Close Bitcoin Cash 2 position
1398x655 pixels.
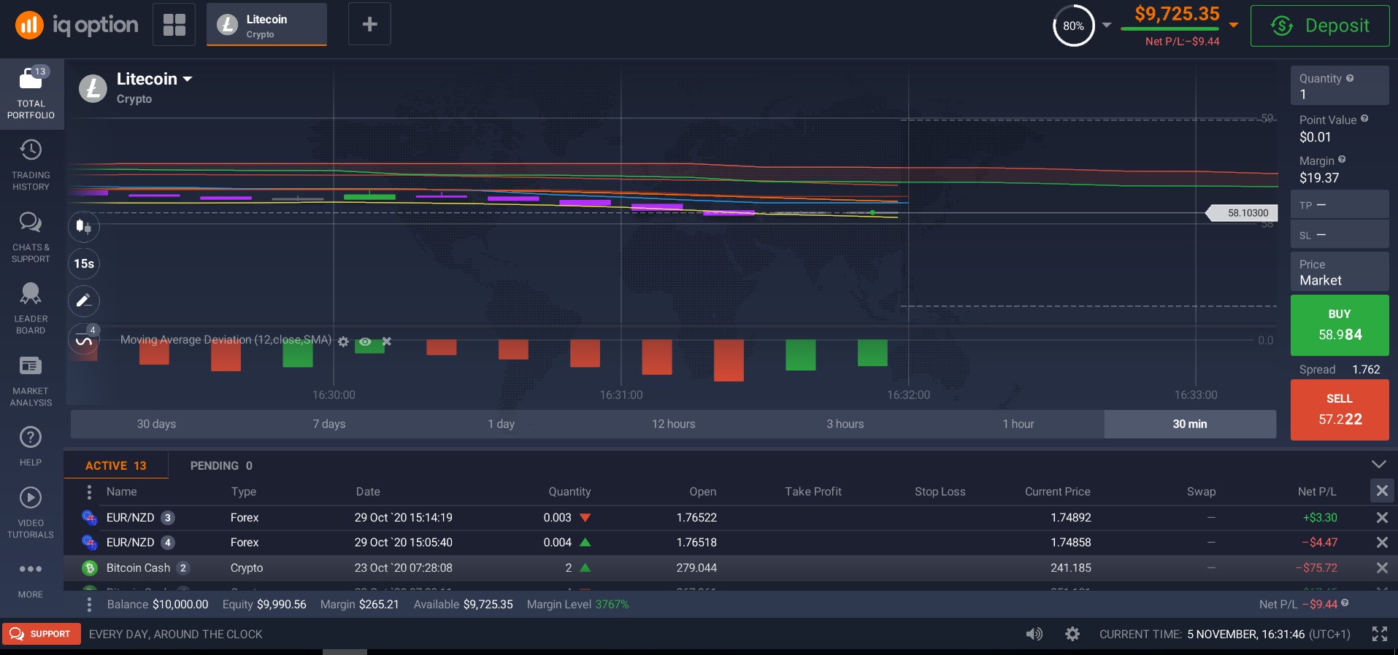pyautogui.click(x=1382, y=567)
